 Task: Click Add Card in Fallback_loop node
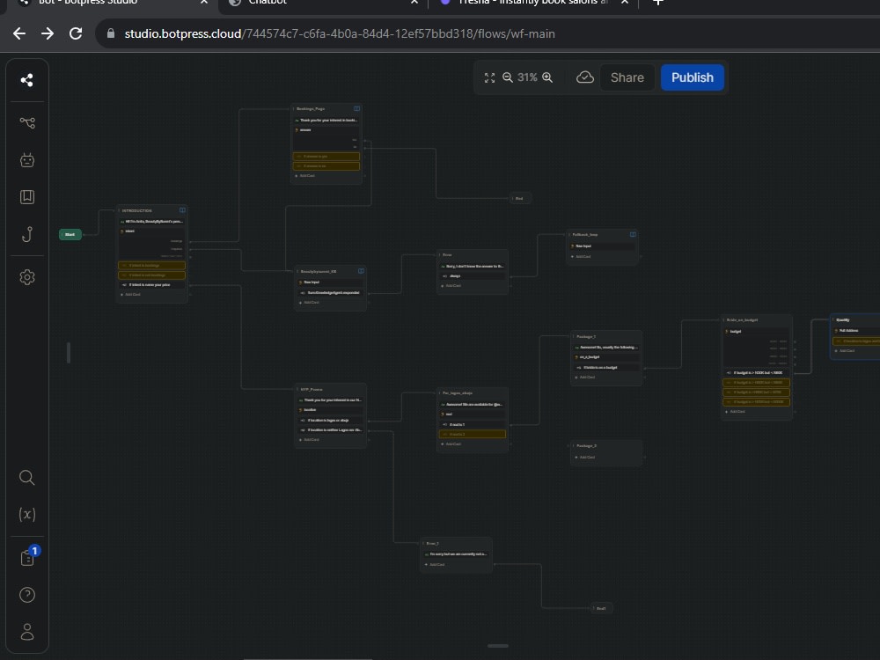pyautogui.click(x=581, y=256)
